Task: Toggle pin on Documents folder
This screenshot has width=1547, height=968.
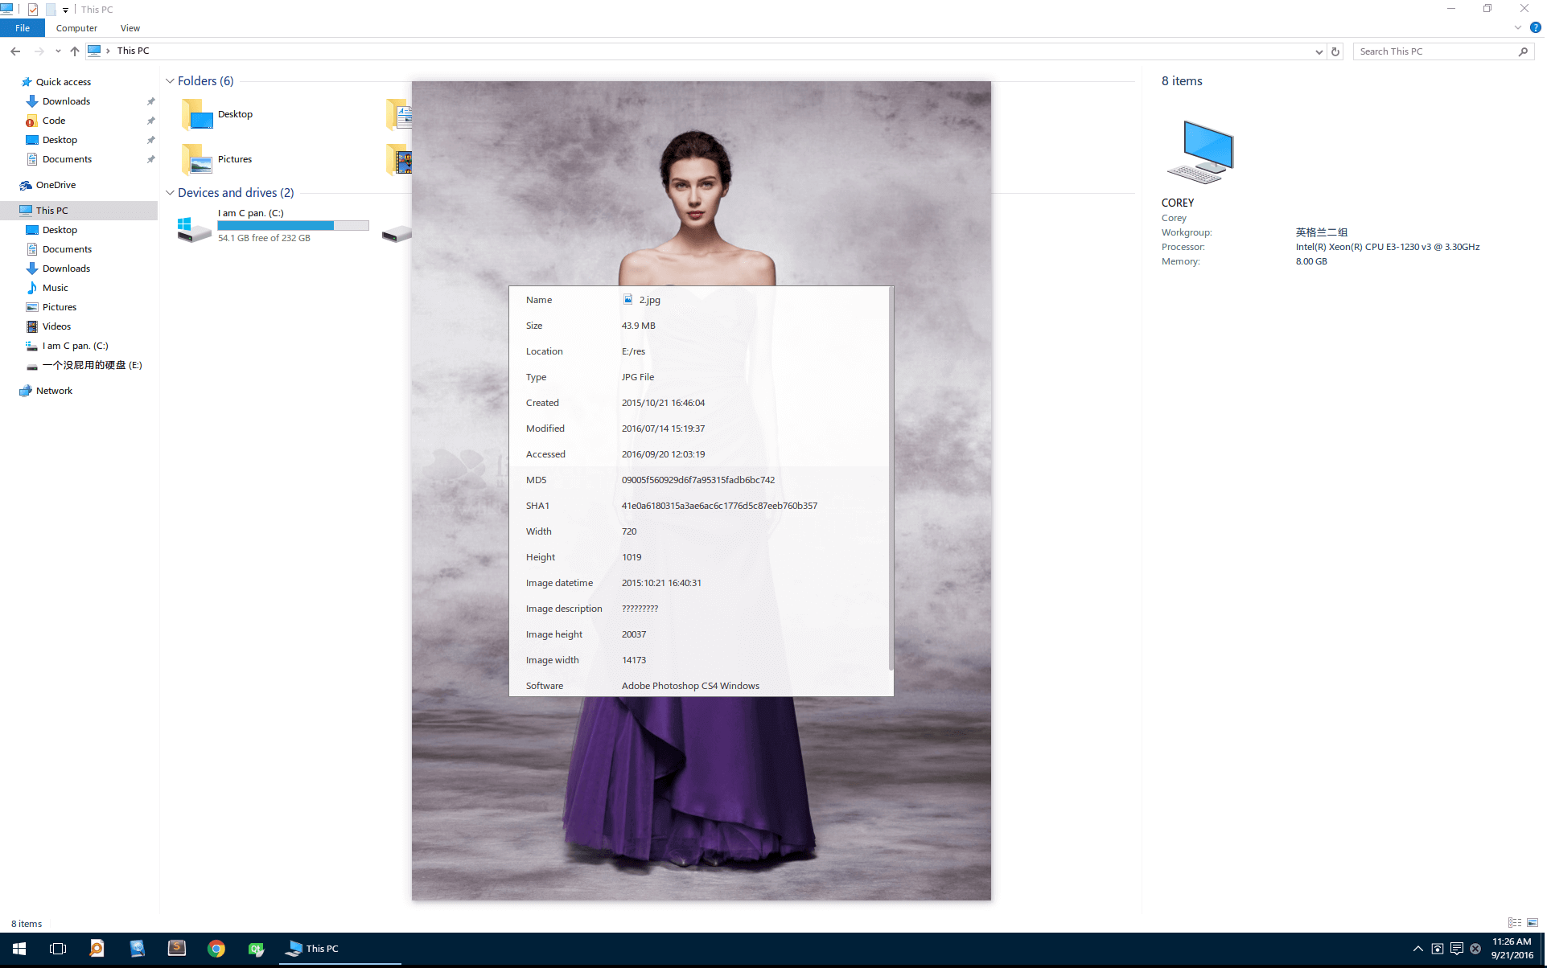Action: tap(150, 158)
